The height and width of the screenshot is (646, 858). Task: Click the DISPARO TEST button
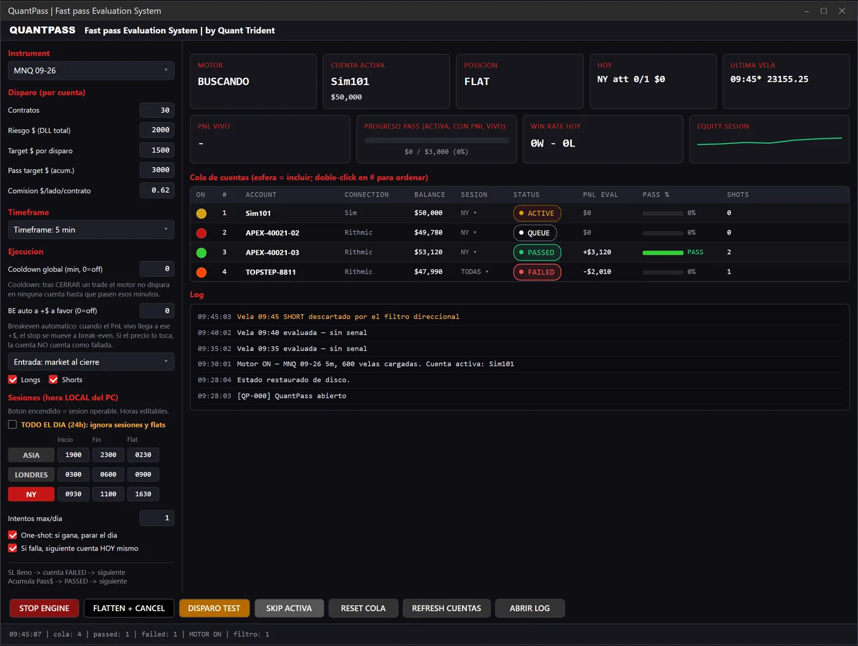coord(214,608)
